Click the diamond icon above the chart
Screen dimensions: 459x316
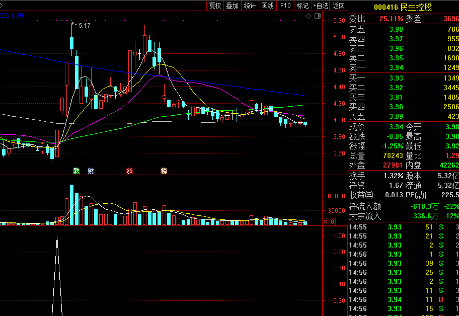tap(308, 16)
